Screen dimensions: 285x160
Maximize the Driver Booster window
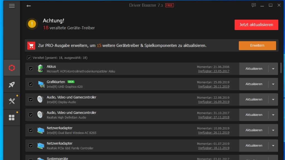271,5
